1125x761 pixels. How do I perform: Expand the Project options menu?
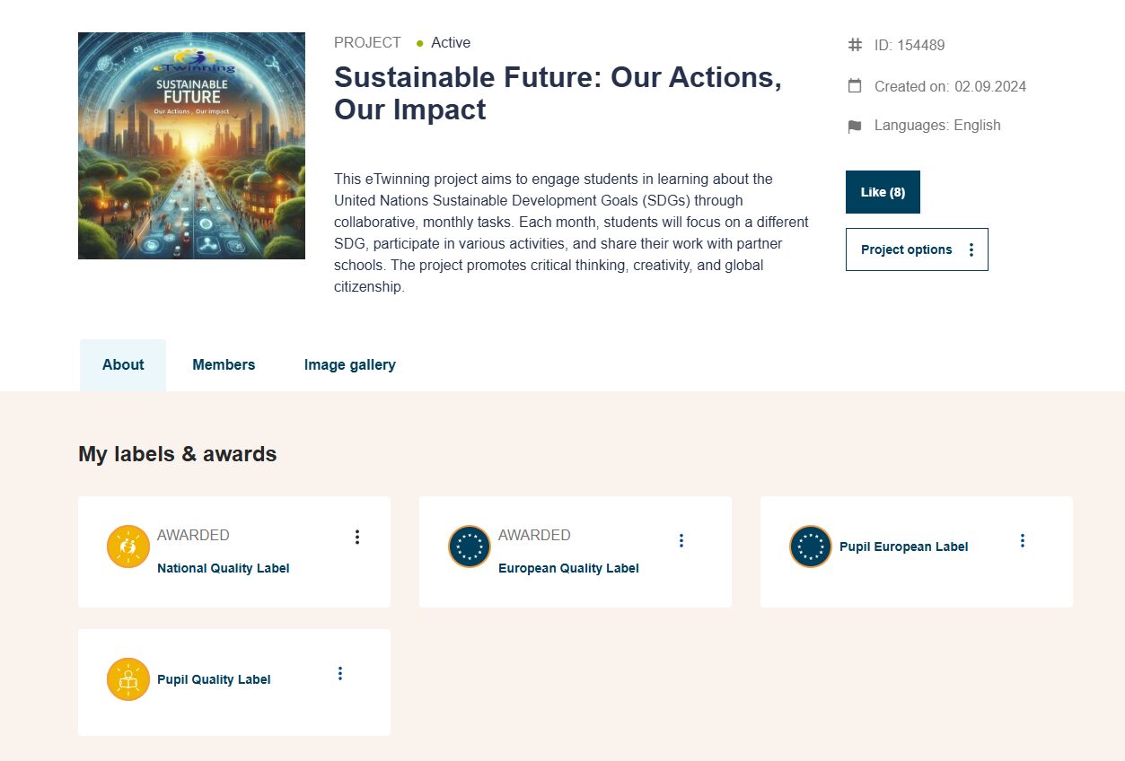pos(916,249)
